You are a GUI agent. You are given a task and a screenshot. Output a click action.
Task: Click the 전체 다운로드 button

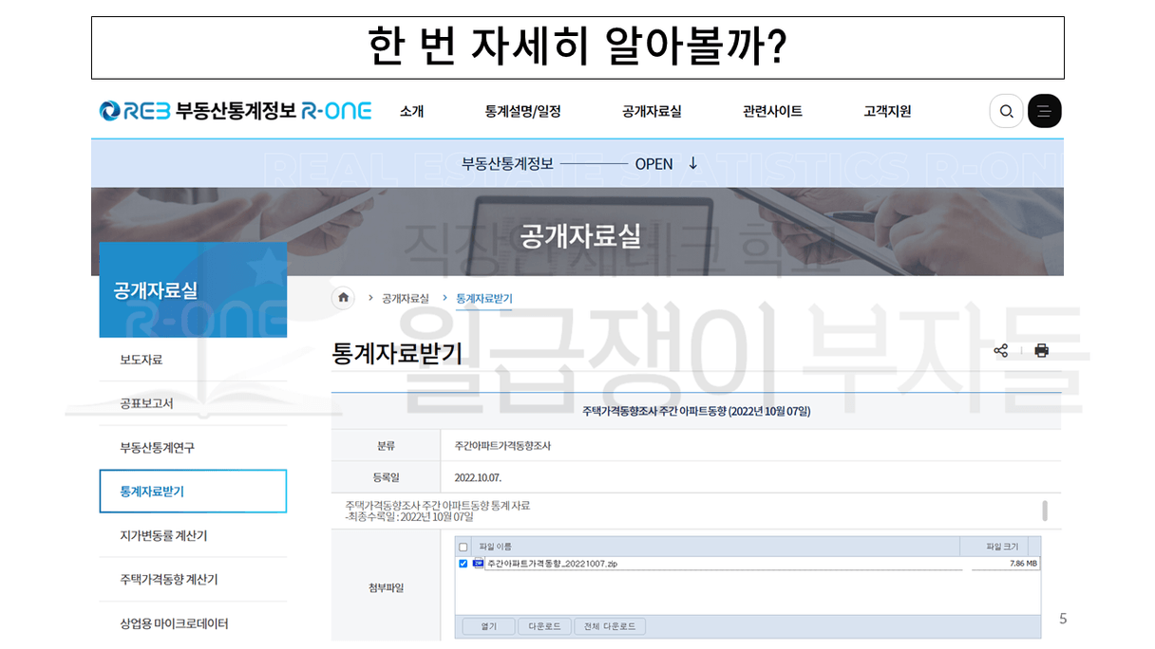[610, 626]
